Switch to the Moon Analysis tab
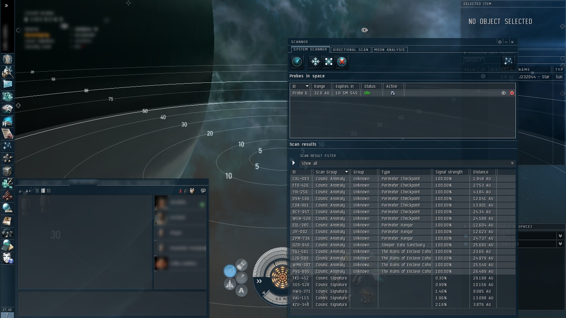The image size is (566, 318). [x=389, y=50]
